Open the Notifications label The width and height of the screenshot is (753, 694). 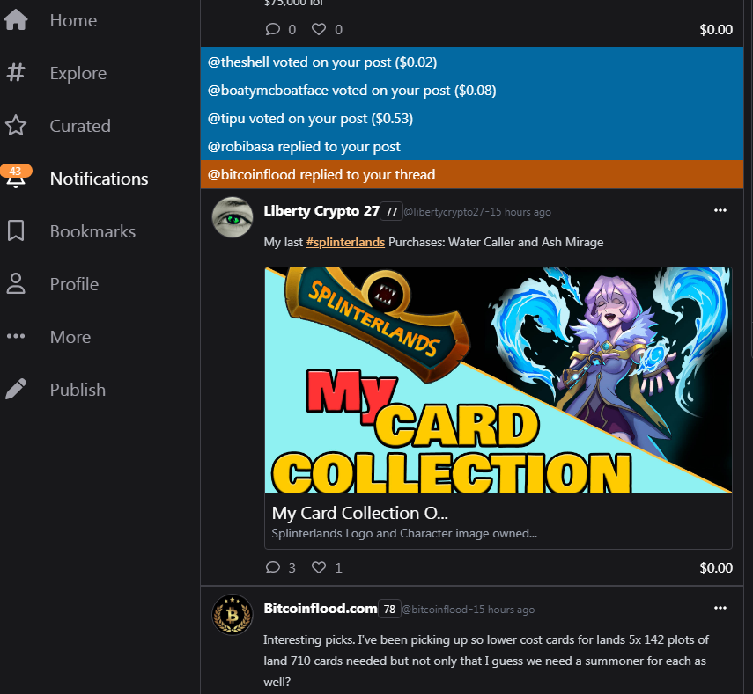point(99,179)
